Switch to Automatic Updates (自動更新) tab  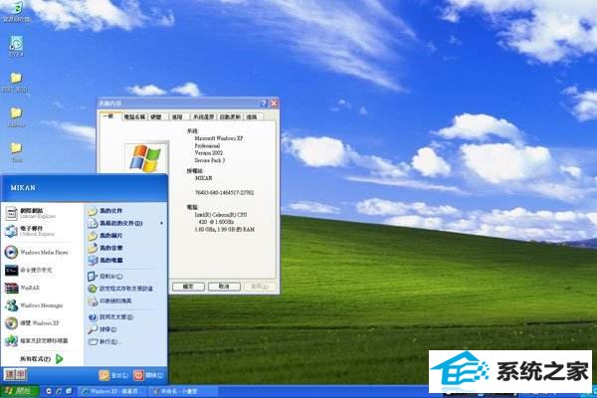(230, 117)
